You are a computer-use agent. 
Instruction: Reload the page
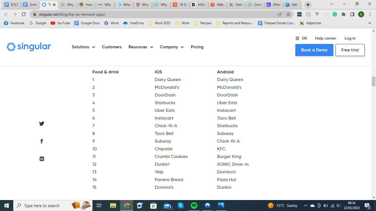point(24,14)
